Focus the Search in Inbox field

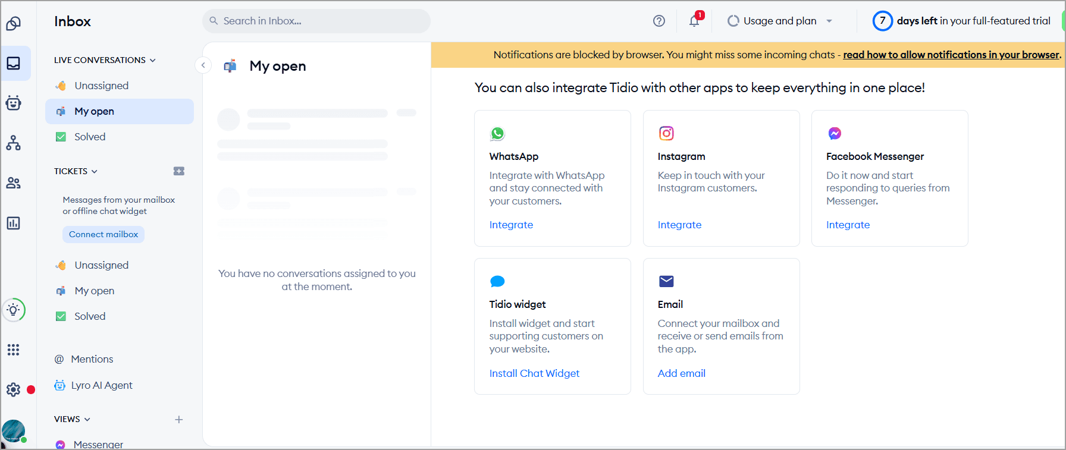[x=316, y=21]
